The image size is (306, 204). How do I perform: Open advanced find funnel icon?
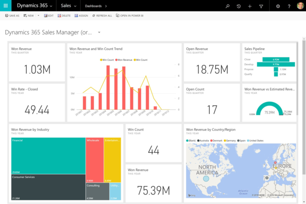261,6
